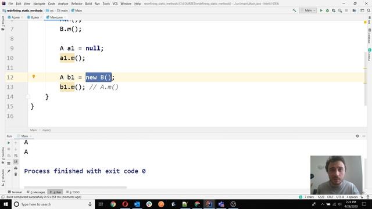372x209 pixels.
Task: Open Opera from the taskbar
Action: [125, 204]
